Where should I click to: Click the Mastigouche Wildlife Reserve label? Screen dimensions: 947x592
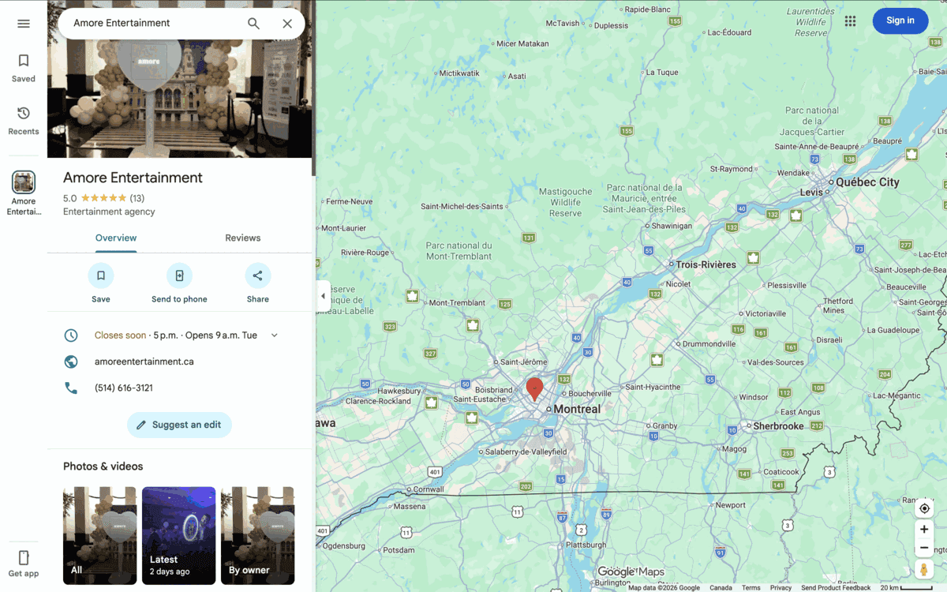(565, 202)
